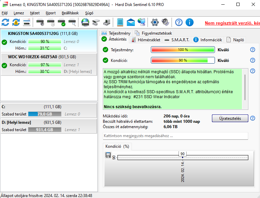Screen dimensions: 260x198
Task: Click the hard disk icon with clock overlay
Action: coord(51,22)
